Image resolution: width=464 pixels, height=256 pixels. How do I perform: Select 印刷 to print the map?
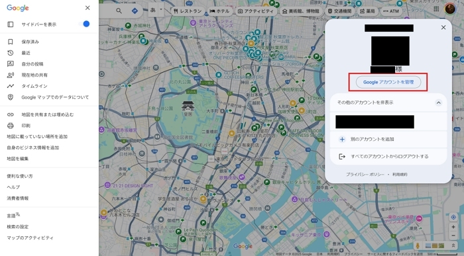pos(26,126)
